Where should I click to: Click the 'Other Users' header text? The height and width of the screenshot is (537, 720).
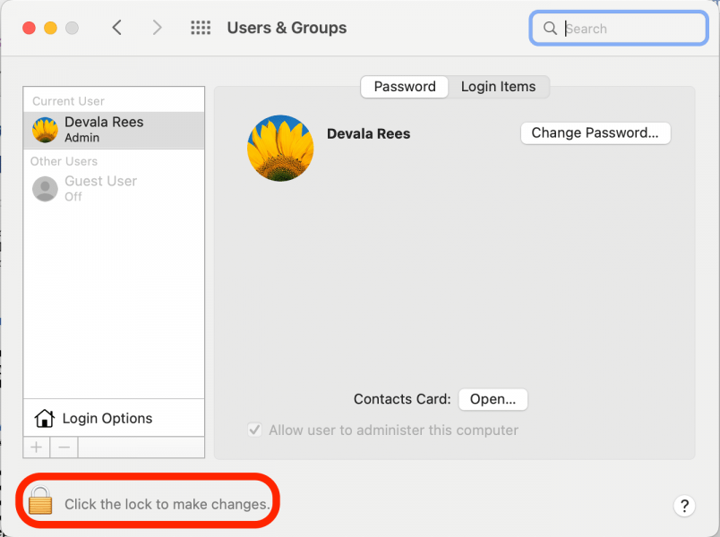pyautogui.click(x=64, y=162)
